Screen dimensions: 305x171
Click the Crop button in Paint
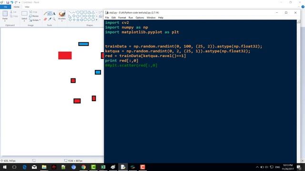pos(33,12)
